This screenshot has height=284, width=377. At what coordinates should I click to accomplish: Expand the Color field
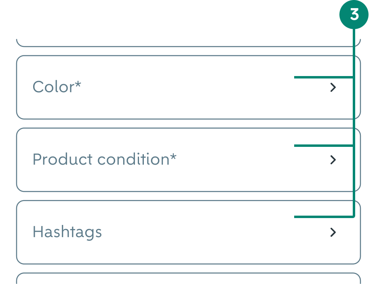point(188,87)
